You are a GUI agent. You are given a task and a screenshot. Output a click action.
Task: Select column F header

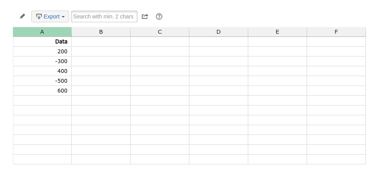click(336, 32)
